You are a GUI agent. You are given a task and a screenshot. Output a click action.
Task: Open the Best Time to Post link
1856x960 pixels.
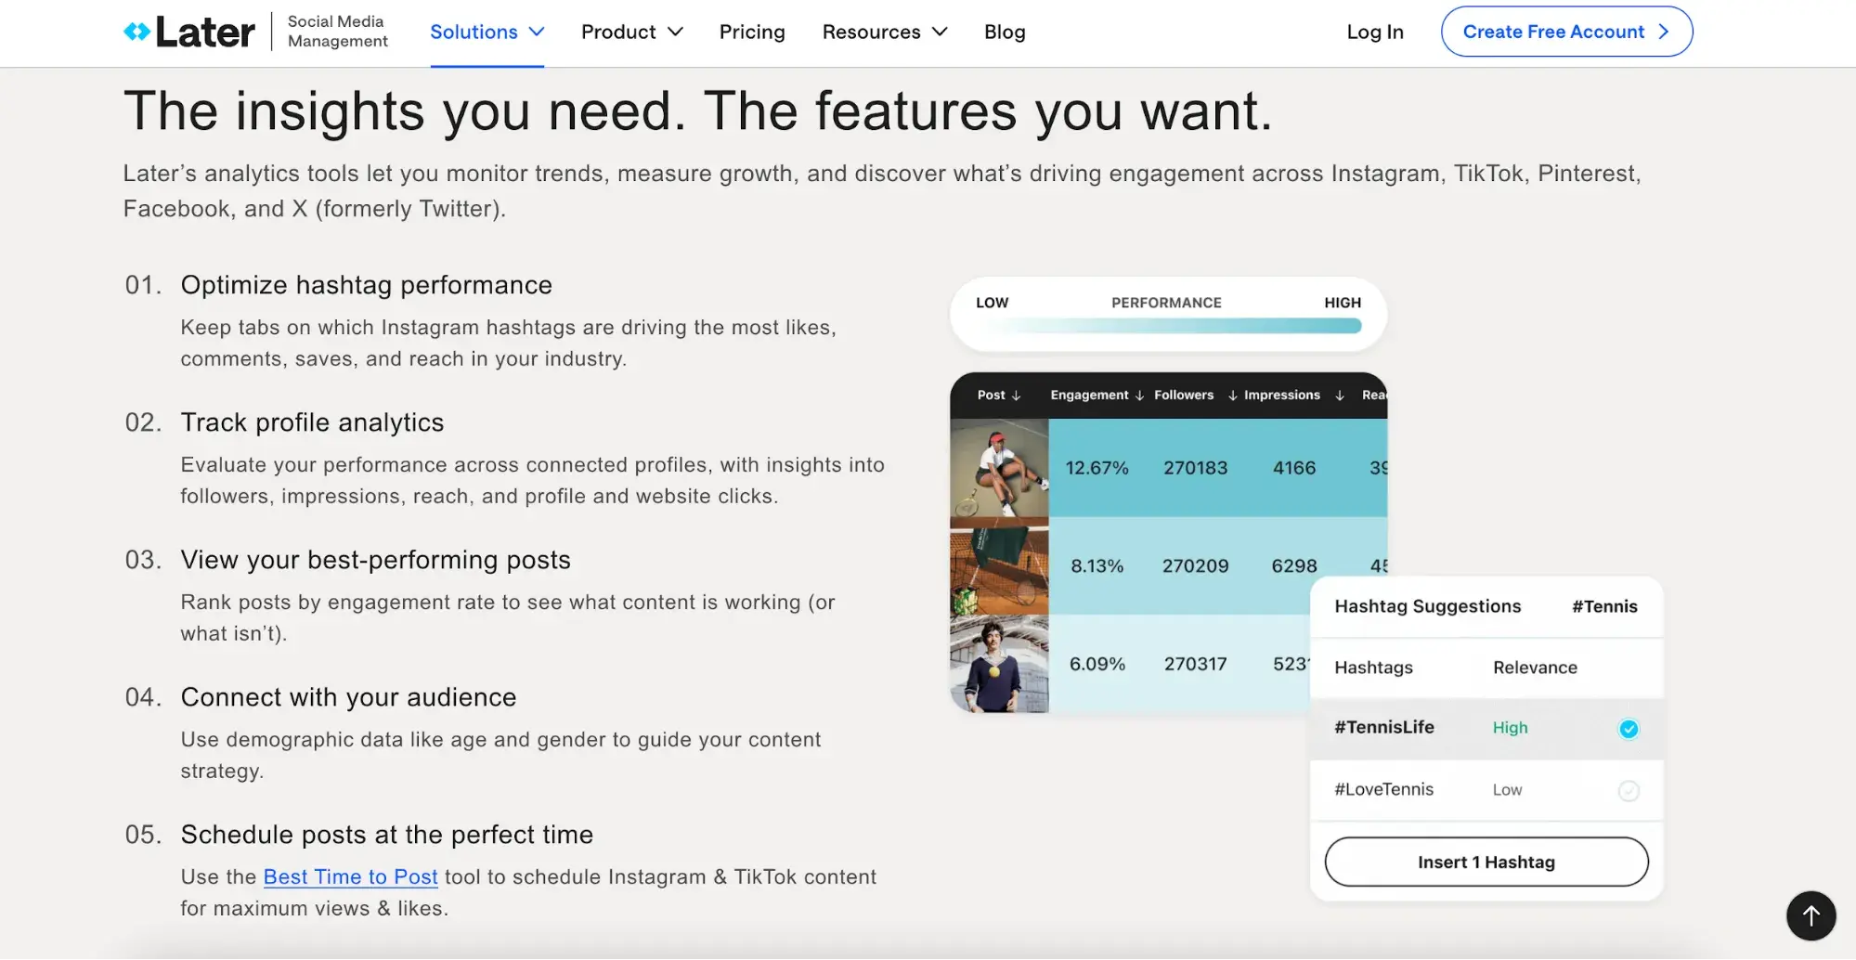[350, 877]
